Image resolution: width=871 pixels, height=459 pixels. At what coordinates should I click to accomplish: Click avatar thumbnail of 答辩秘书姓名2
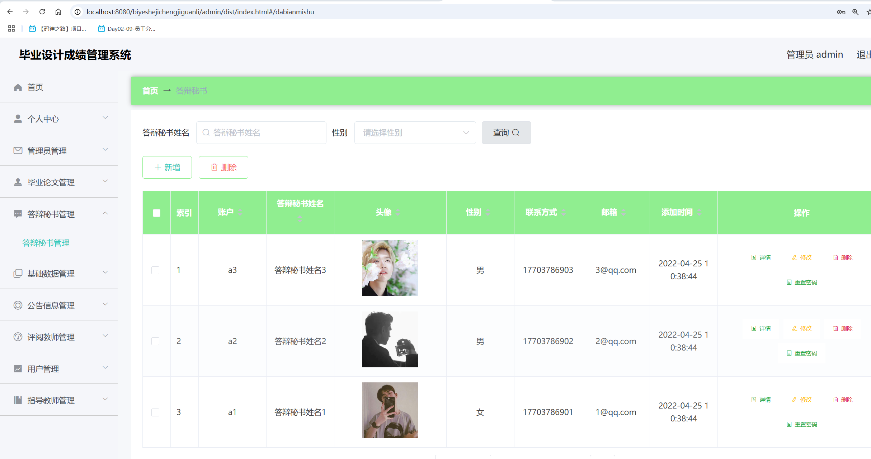click(x=390, y=339)
